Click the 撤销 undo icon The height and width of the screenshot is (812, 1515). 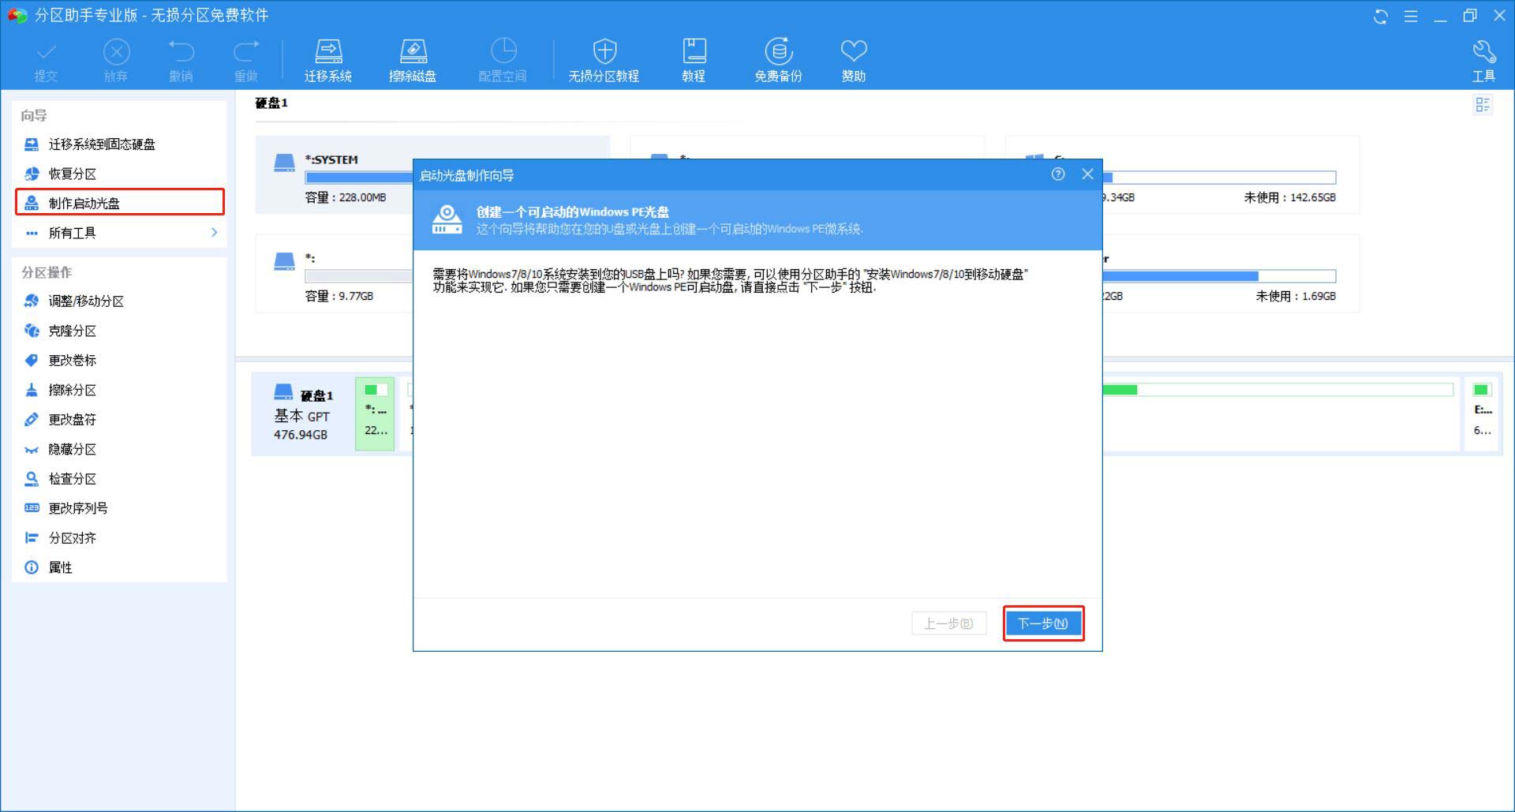pos(182,59)
